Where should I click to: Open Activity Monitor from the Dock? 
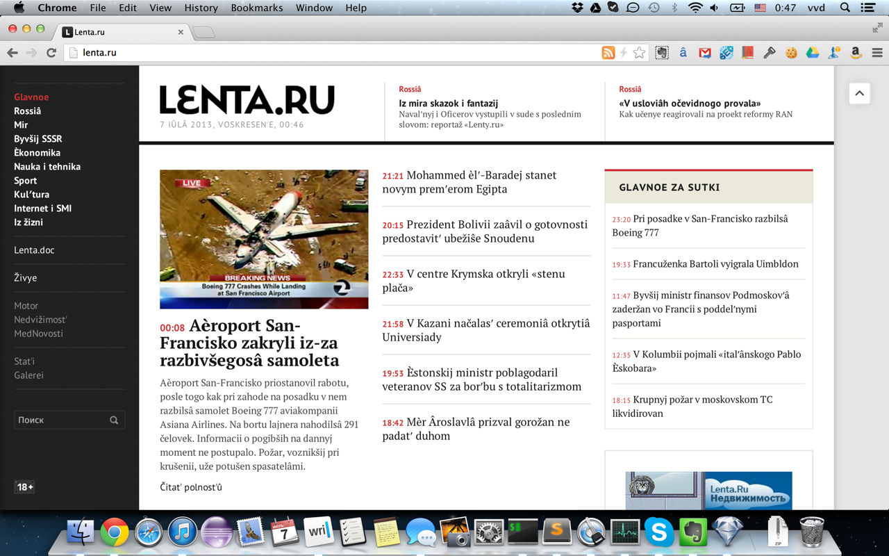(625, 532)
